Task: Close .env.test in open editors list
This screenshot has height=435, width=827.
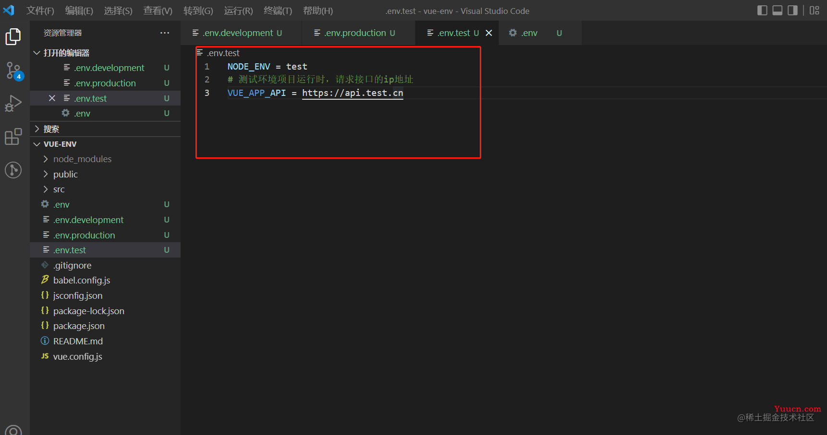Action: tap(52, 98)
